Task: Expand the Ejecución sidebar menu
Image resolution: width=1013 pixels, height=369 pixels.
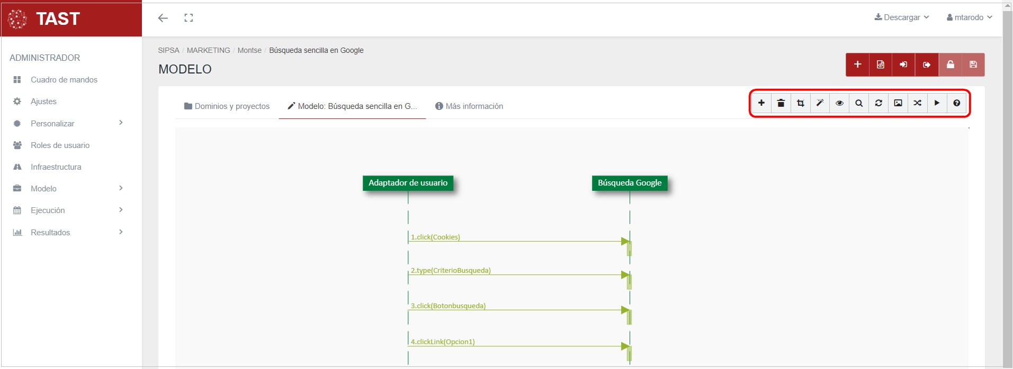Action: [69, 210]
